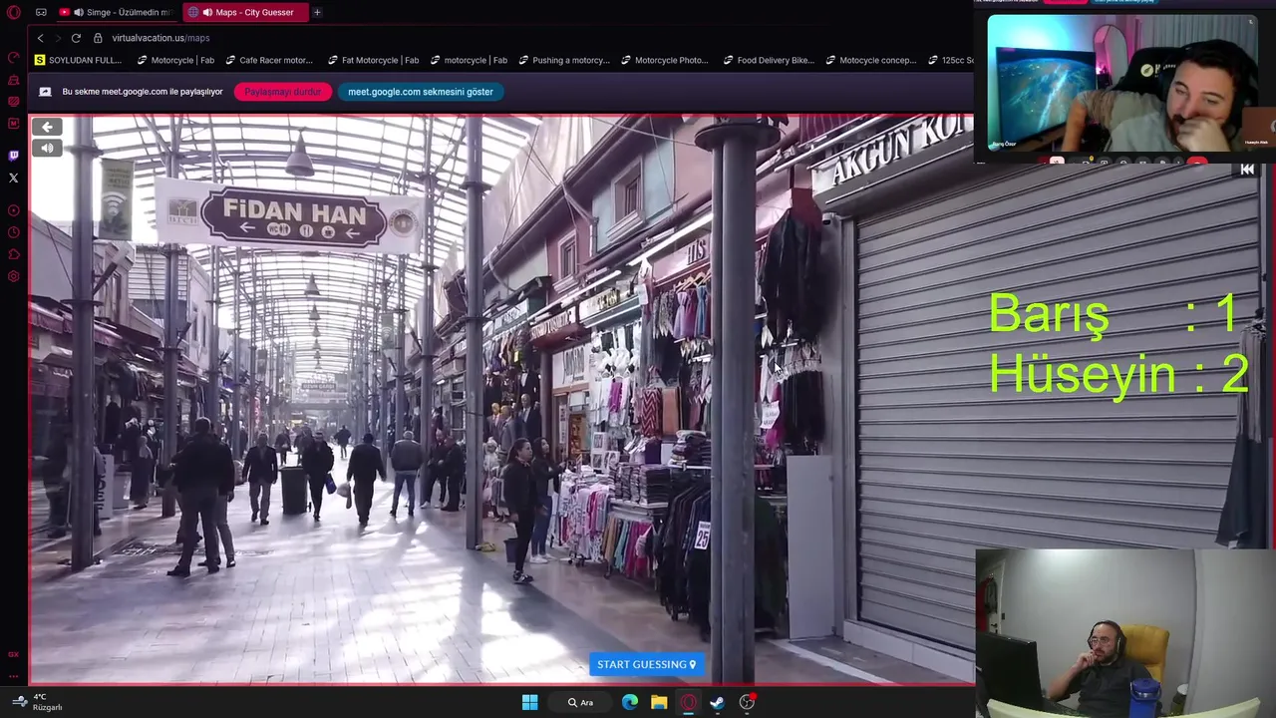Open Twitch sidebar icon

pos(14,156)
